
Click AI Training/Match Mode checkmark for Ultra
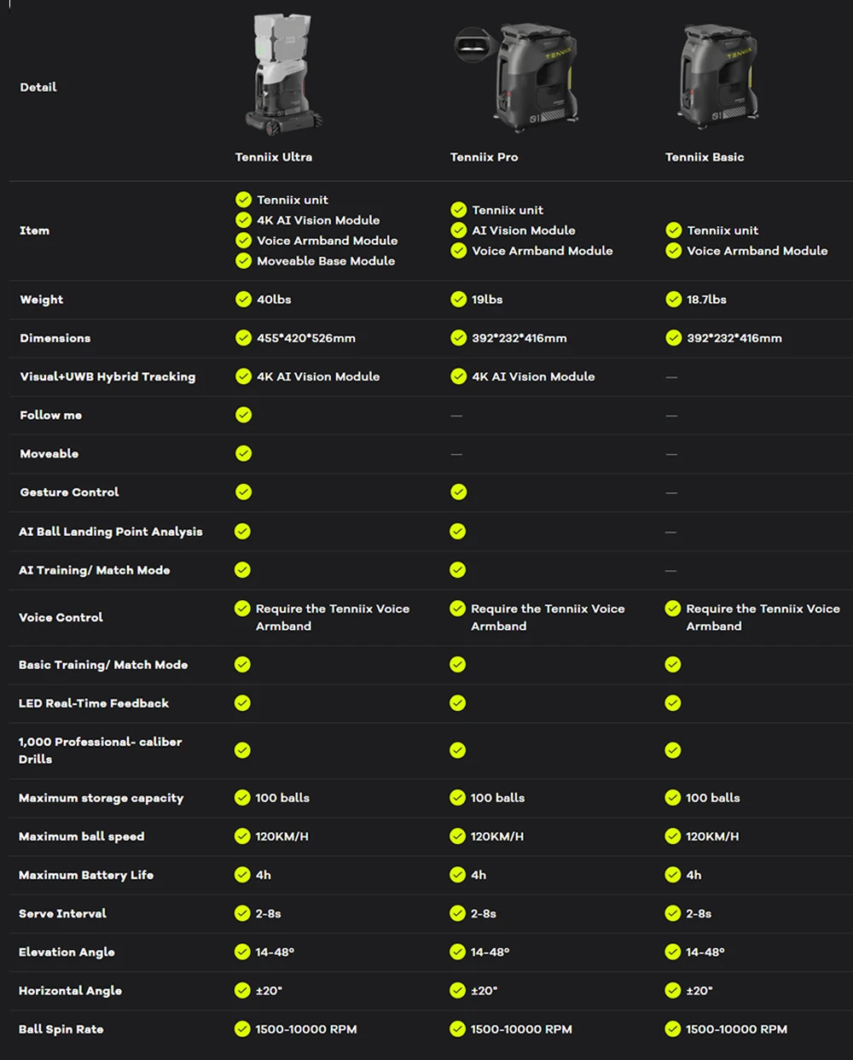(243, 569)
